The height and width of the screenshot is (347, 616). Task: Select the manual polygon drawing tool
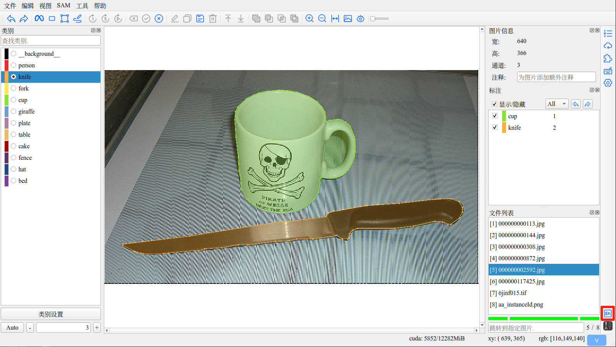65,18
